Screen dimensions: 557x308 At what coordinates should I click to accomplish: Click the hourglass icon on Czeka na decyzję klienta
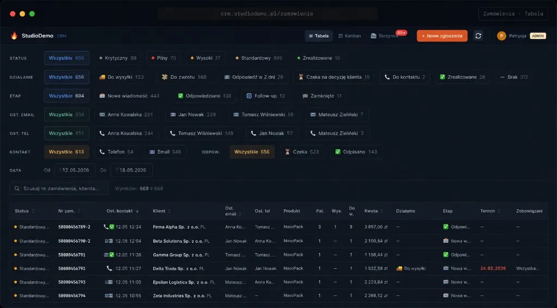click(x=300, y=77)
